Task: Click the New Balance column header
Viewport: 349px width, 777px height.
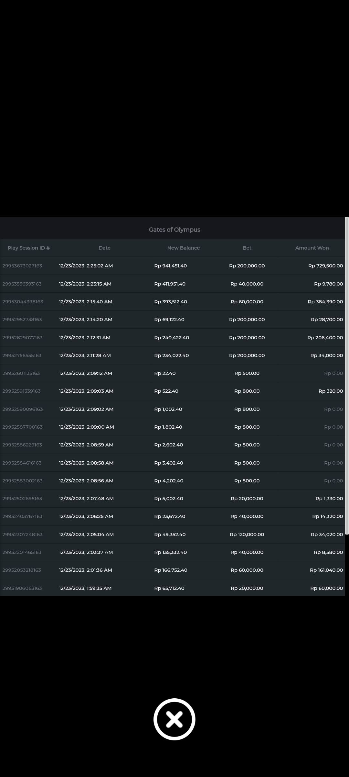Action: pyautogui.click(x=183, y=248)
